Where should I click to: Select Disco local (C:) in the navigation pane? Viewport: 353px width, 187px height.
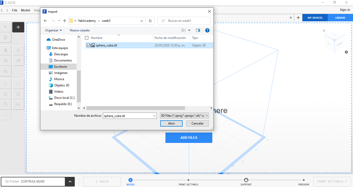pos(64,98)
